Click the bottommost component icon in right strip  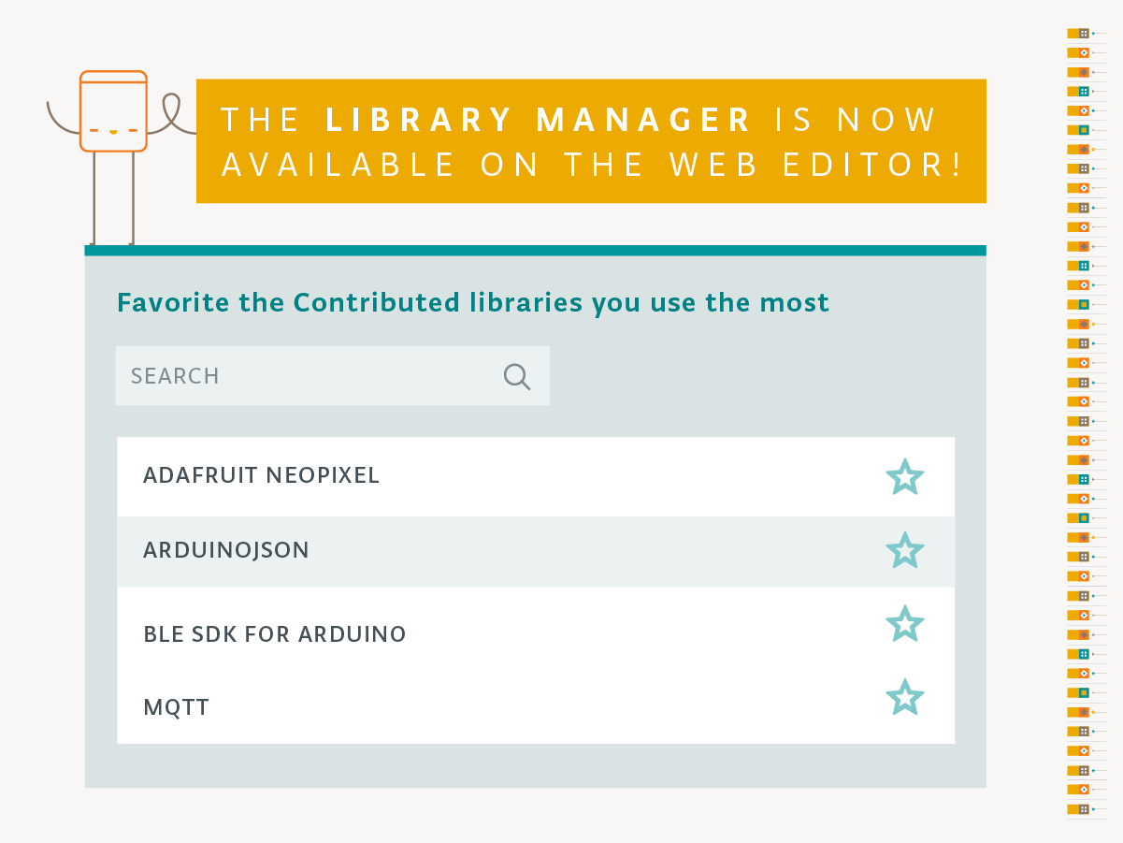tap(1079, 808)
